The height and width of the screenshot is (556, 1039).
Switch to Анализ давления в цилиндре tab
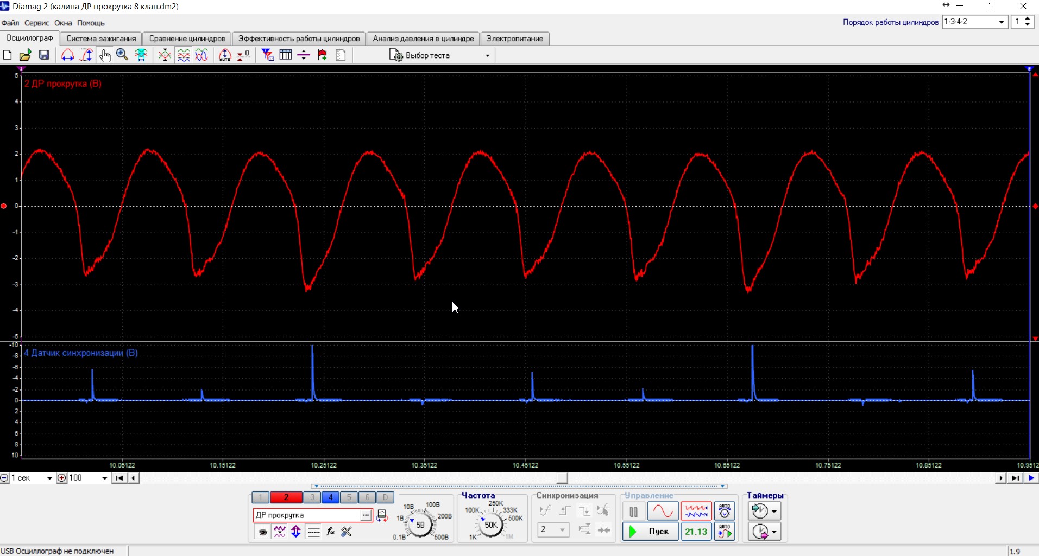pyautogui.click(x=423, y=39)
